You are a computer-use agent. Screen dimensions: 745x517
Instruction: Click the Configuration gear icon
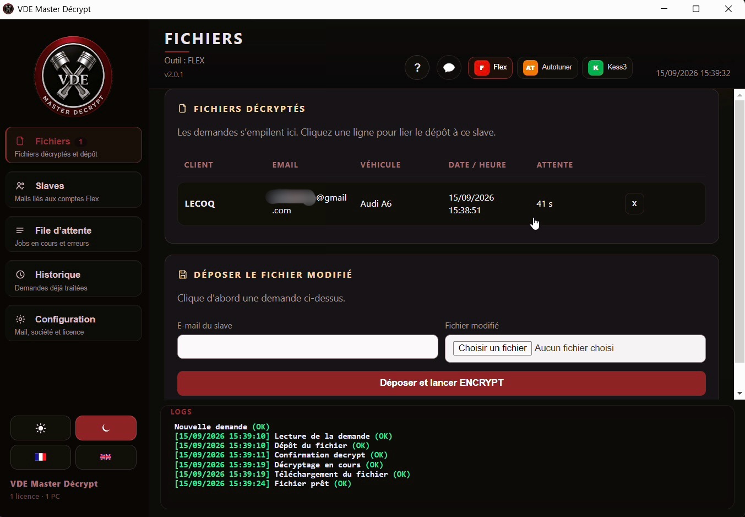[20, 319]
